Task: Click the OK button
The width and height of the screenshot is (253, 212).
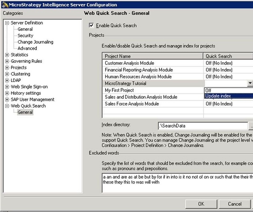Action: click(201, 204)
